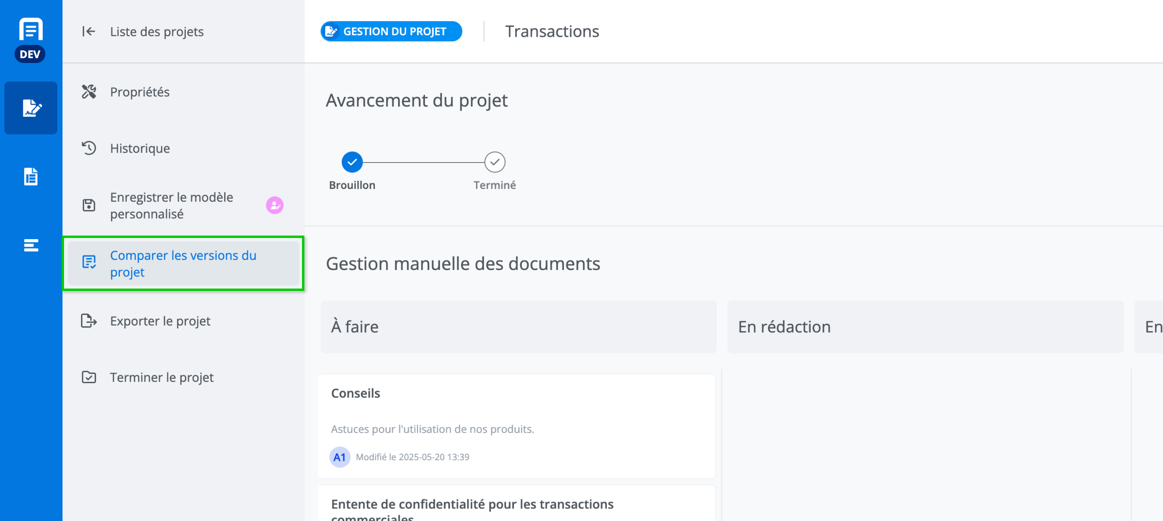Click the GESTION DU PROJET button

click(391, 32)
